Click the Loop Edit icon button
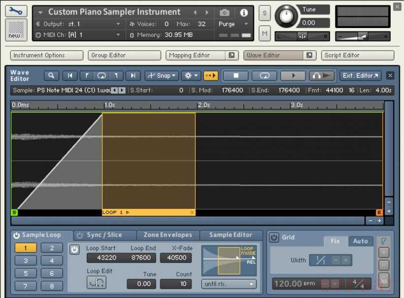The height and width of the screenshot is (298, 404). (x=97, y=282)
